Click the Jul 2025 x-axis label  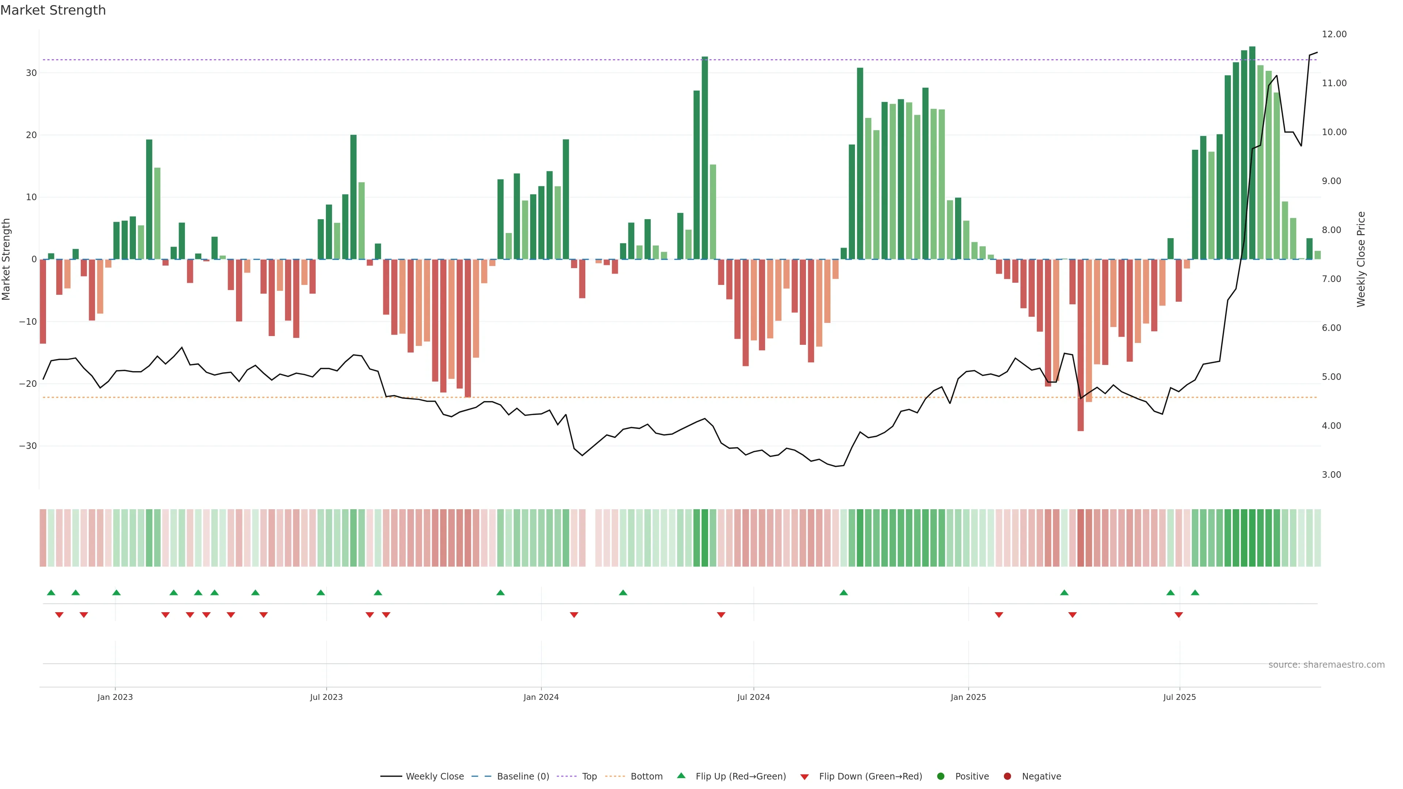pos(1179,697)
